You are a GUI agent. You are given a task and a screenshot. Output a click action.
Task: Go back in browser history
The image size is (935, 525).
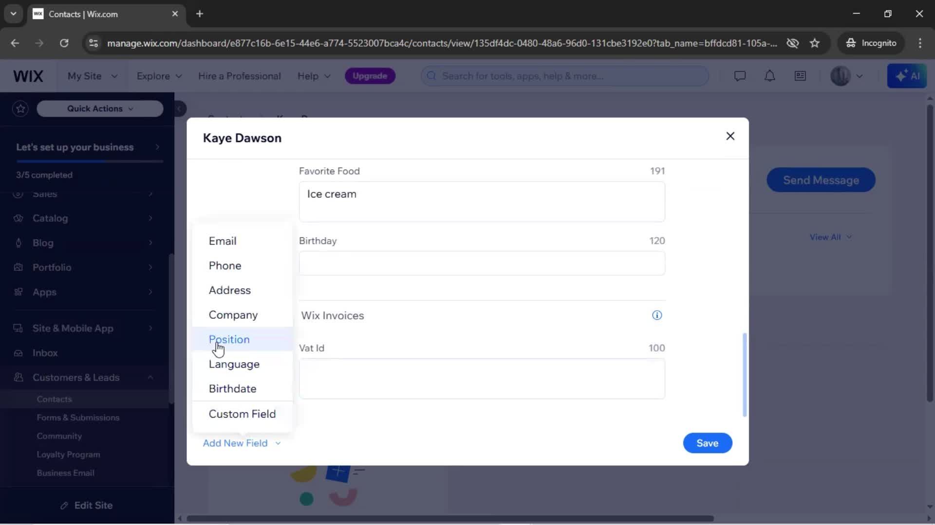coord(15,43)
